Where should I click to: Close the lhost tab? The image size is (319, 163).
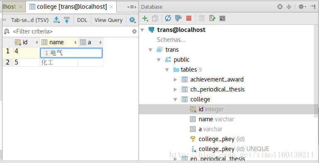(20, 7)
